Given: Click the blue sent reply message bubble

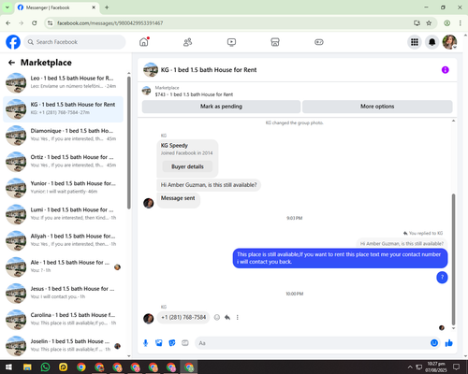Looking at the screenshot, I should click(340, 258).
